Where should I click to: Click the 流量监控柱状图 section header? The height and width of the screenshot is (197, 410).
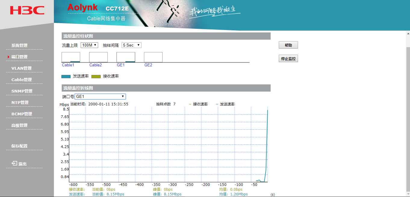[x=166, y=36]
